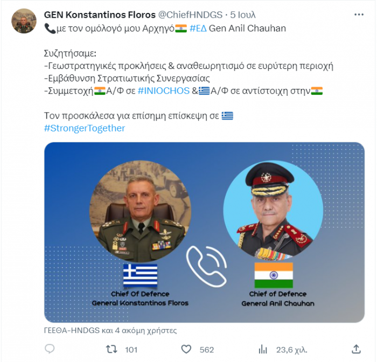Image resolution: width=377 pixels, height=362 pixels.
Task: Click the 23,6 χιλ. views count
Action: tap(292, 350)
